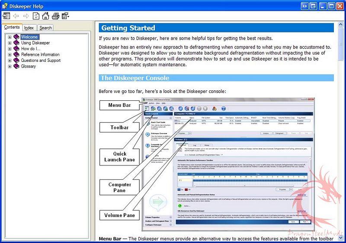The height and width of the screenshot is (243, 346).
Task: Click the purple book icon beside Glossary
Action: tap(16, 66)
